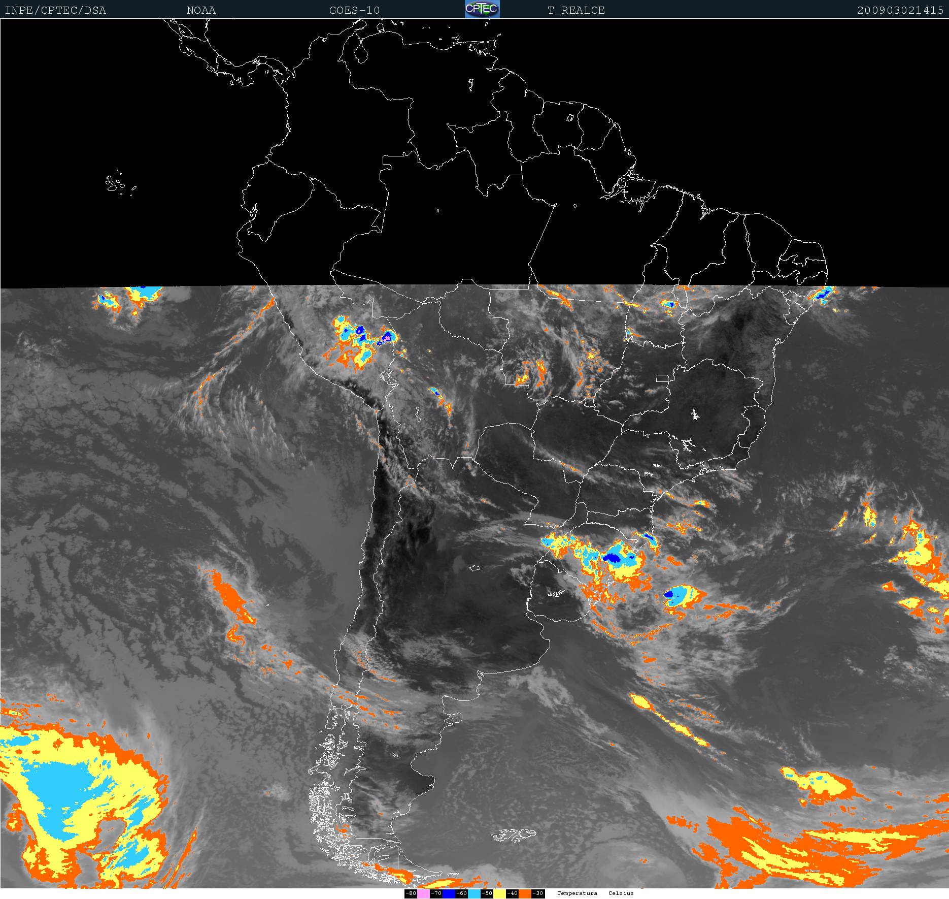949x899 pixels.
Task: Click the -70 legend value
Action: point(436,893)
